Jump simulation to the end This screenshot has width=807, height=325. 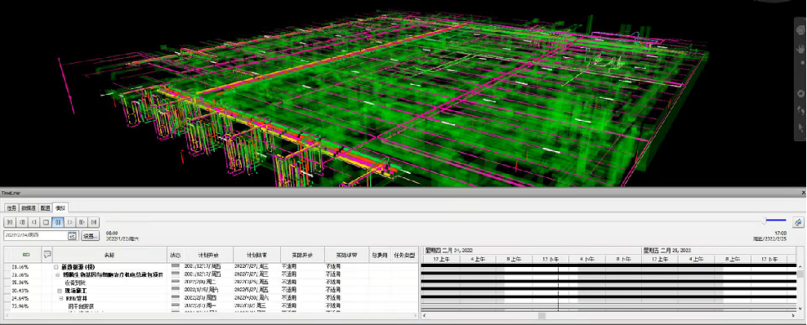coord(94,222)
